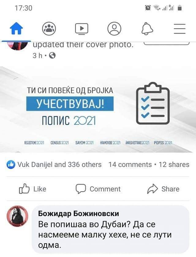View the 12 shares list
The width and height of the screenshot is (196, 257).
tap(174, 164)
